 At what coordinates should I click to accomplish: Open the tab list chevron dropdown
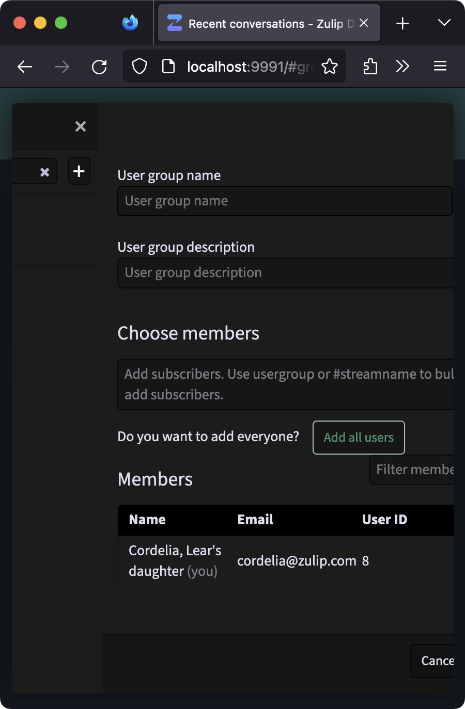443,23
